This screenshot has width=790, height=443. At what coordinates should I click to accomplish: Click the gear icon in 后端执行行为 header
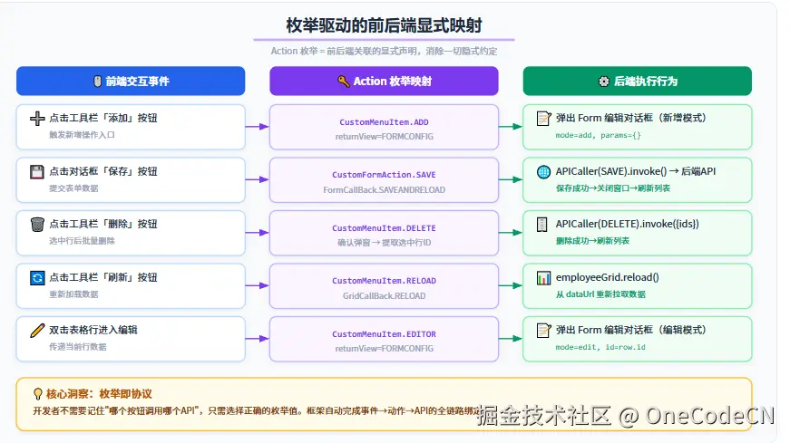coord(603,81)
